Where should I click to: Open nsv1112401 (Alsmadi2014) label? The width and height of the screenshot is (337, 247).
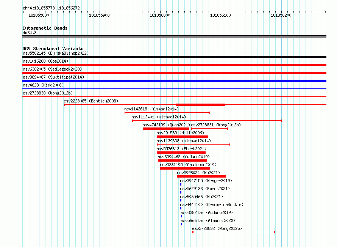click(x=159, y=117)
